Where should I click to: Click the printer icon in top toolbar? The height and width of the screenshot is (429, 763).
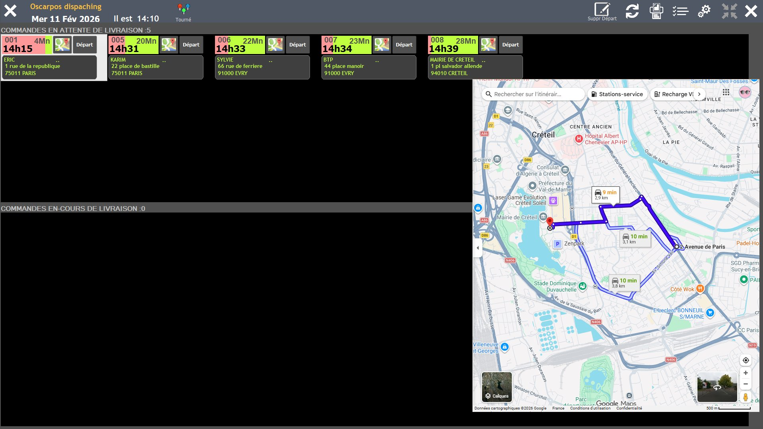pos(656,11)
